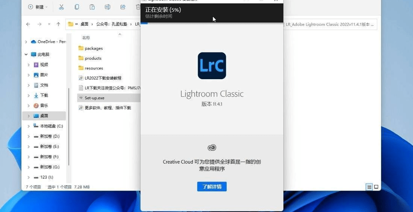Viewport: 413px width, 212px height.
Task: Click the 正在安装 (5%) status text
Action: (163, 10)
